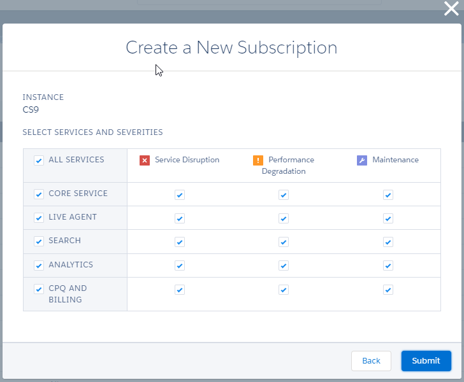
Task: Click the Service Disruption column label
Action: [187, 160]
